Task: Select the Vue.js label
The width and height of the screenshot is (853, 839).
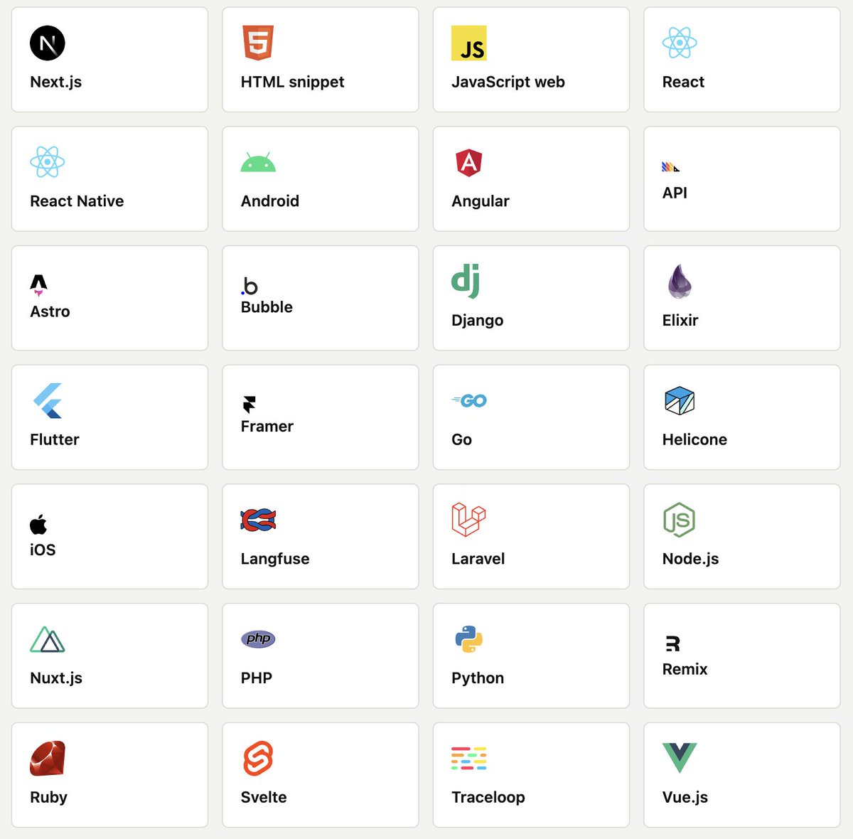Action: [685, 798]
